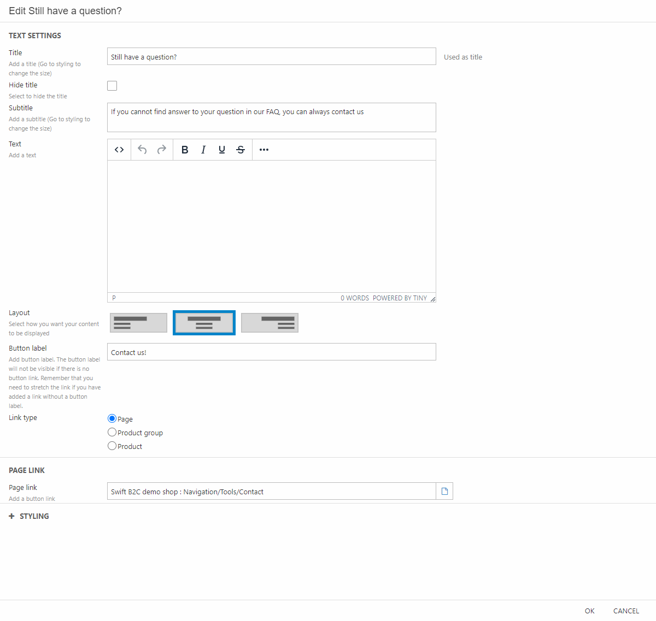Select the Page link type radio
The height and width of the screenshot is (621, 656).
(x=112, y=418)
